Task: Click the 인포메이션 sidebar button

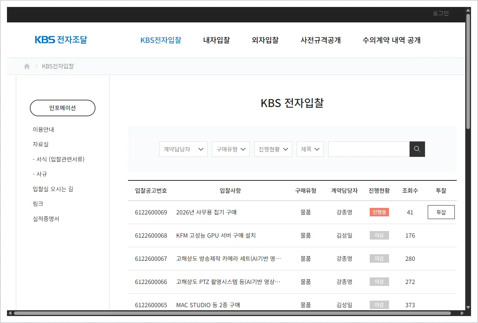Action: (x=63, y=108)
